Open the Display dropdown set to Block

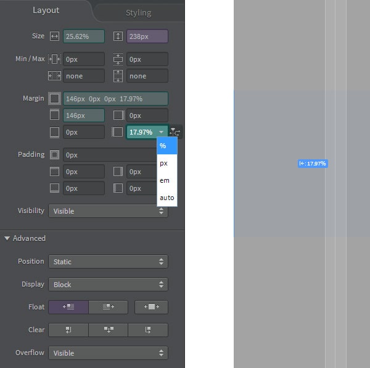[x=108, y=285]
